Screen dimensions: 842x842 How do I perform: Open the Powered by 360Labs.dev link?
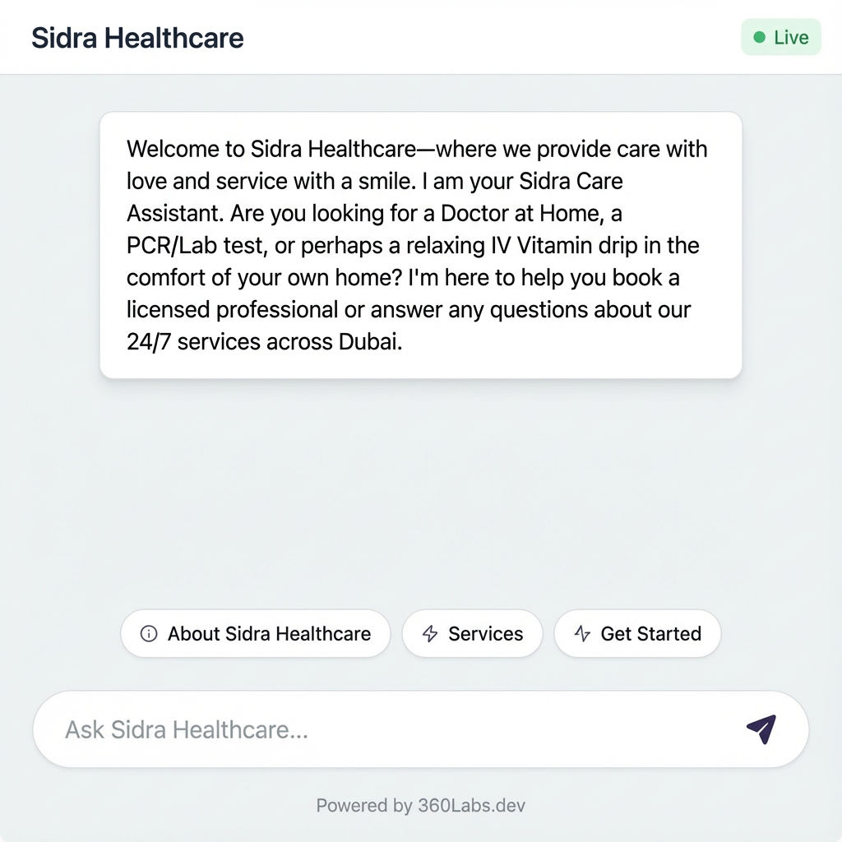coord(421,806)
